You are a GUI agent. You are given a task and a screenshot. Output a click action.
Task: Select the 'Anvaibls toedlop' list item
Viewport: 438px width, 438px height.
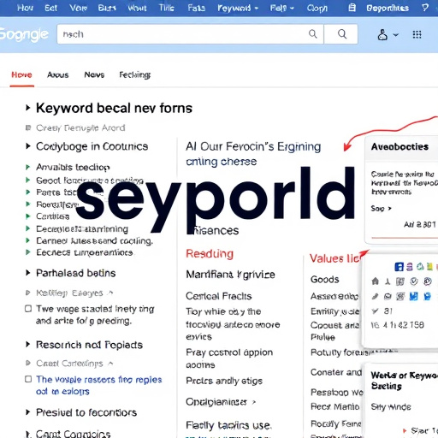tap(73, 167)
